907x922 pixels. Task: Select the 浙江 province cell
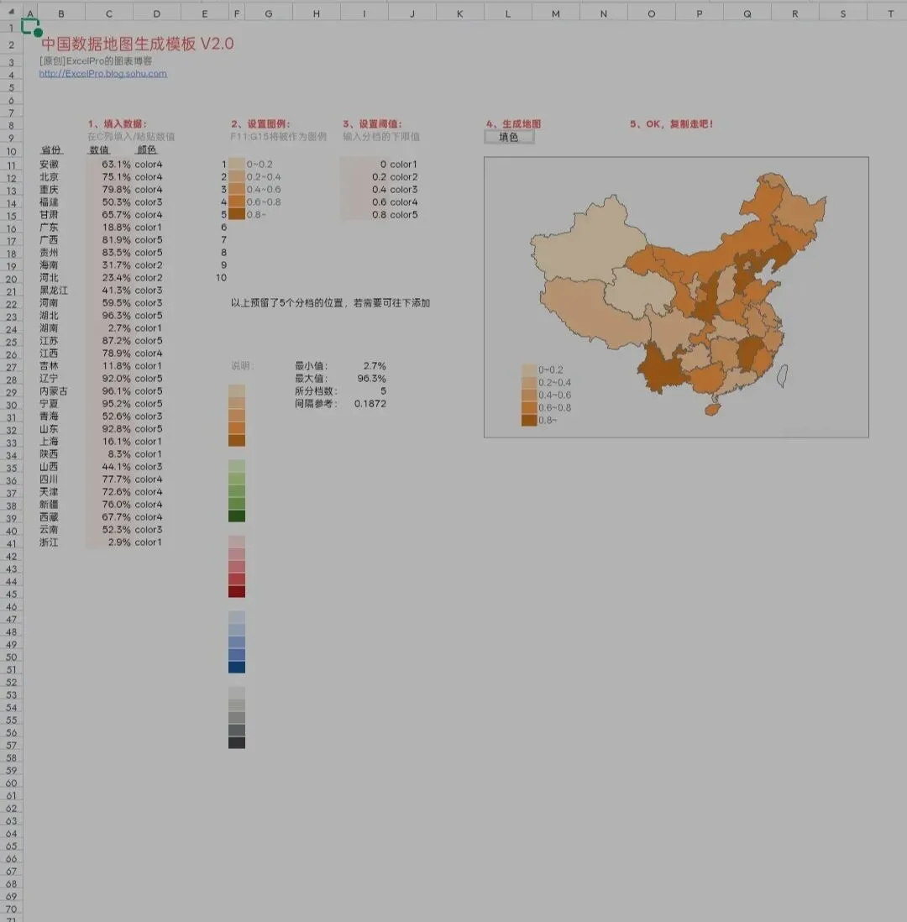[x=50, y=542]
